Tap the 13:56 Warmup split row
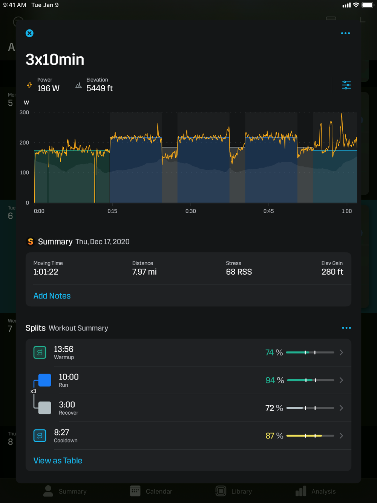The height and width of the screenshot is (503, 377). [x=188, y=352]
